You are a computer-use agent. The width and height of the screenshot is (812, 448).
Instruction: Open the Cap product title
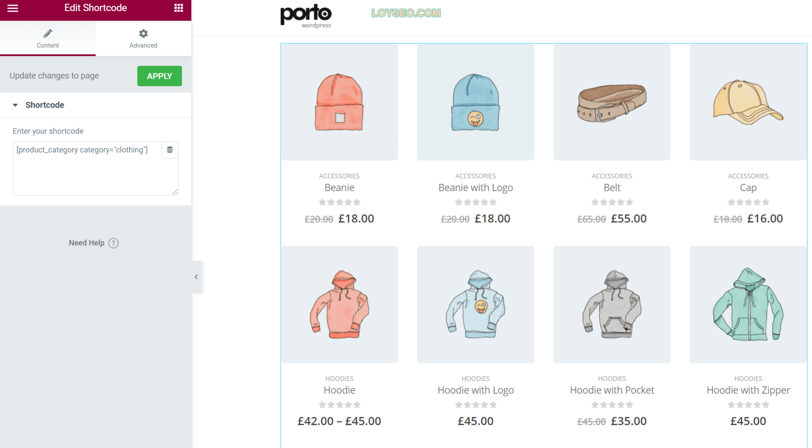(748, 188)
